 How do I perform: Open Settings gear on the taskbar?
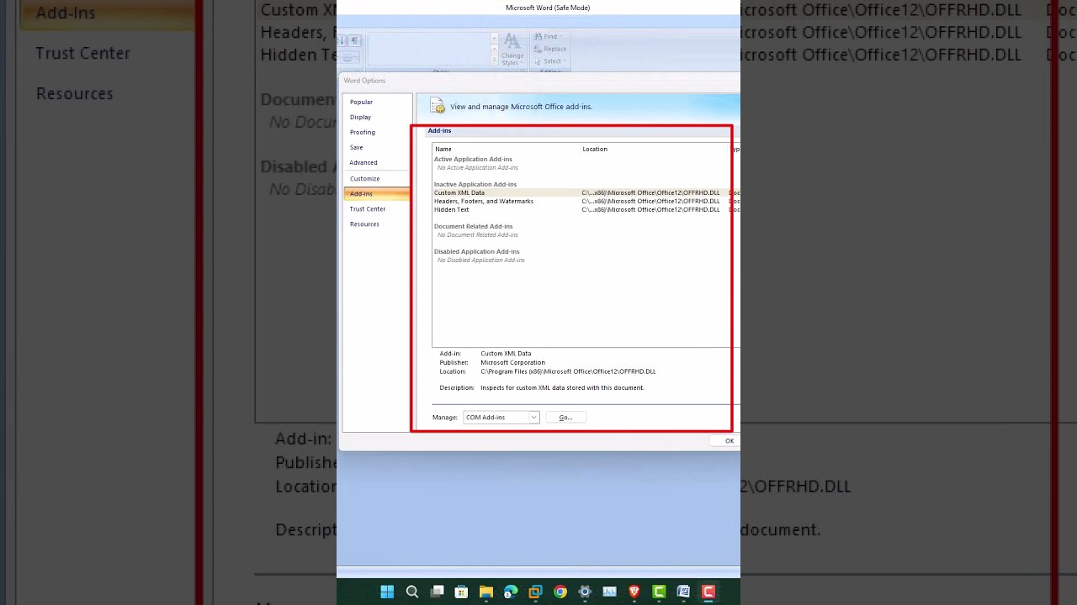(585, 592)
